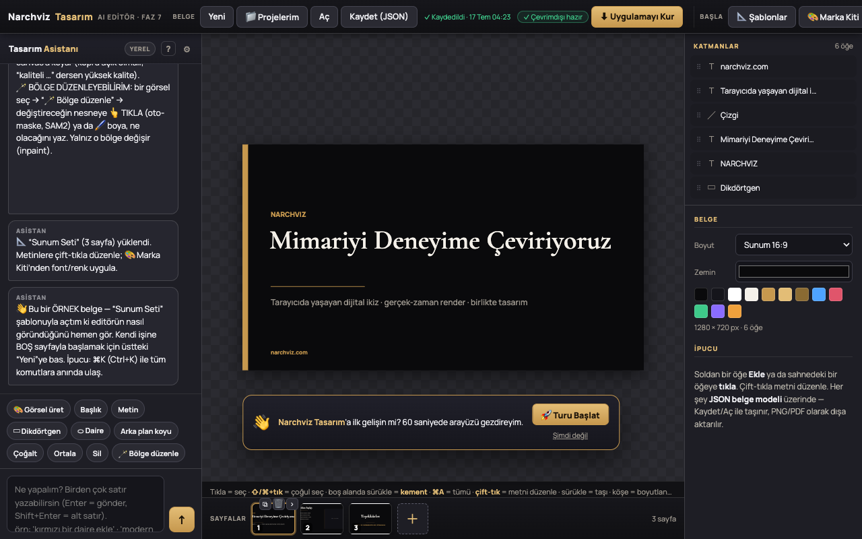This screenshot has height=539, width=862.
Task: Click the text icon of narchviz.com layer
Action: point(712,67)
